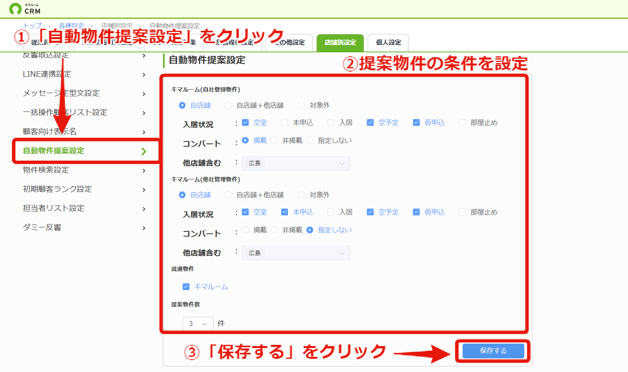Click the 保存する button
This screenshot has height=372, width=628.
[x=493, y=351]
